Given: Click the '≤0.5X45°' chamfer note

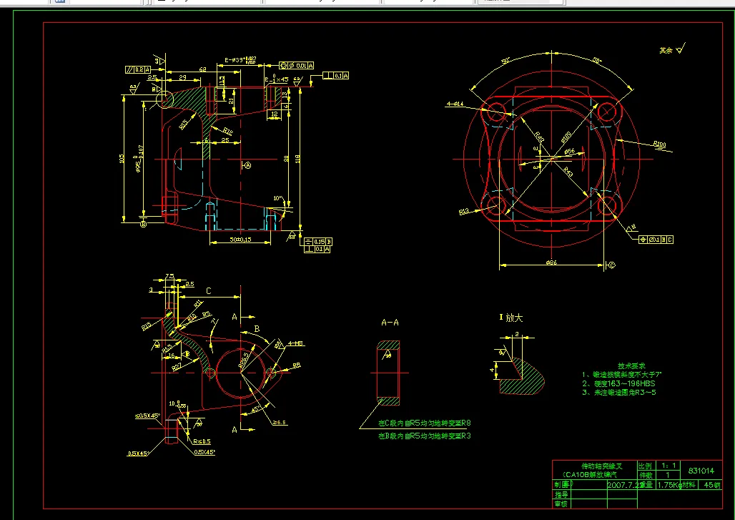Looking at the screenshot, I should point(148,416).
